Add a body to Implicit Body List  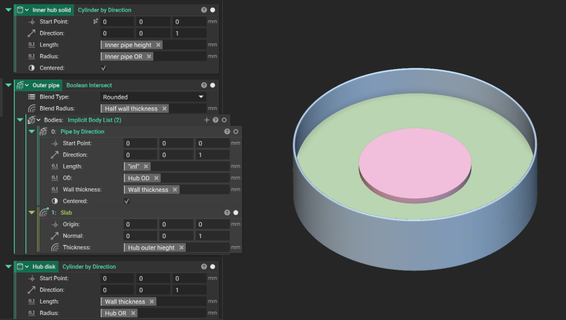click(x=207, y=120)
